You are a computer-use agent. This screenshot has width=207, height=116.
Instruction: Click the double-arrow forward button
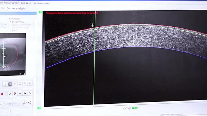(5, 25)
